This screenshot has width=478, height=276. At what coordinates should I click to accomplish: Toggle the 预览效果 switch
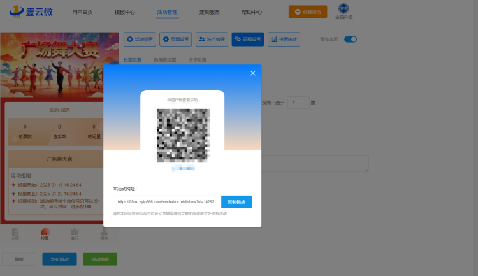coord(351,39)
